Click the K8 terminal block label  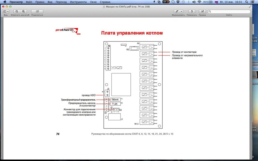109,46
